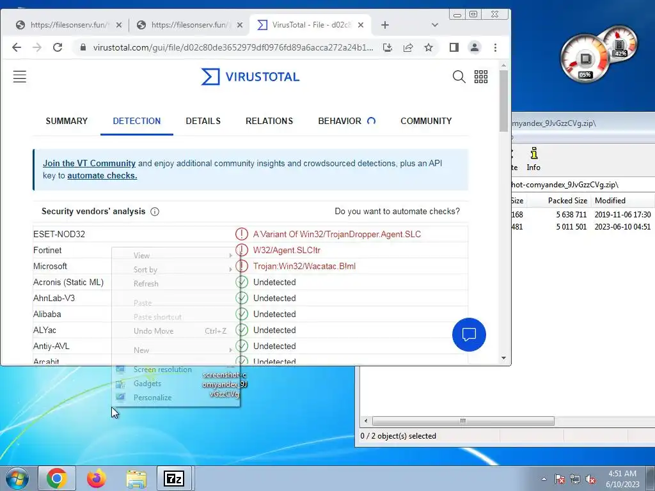Click Join the VT Community link
This screenshot has height=491, width=655.
click(x=89, y=163)
